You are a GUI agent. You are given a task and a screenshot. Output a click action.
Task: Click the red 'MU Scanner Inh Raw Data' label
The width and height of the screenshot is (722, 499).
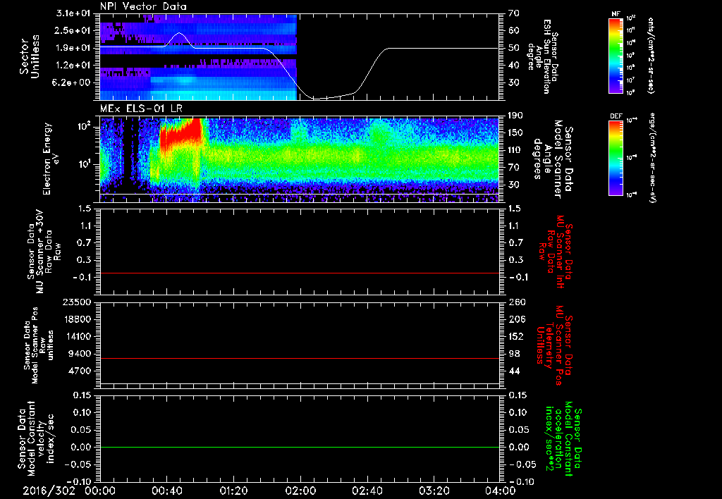click(x=556, y=252)
